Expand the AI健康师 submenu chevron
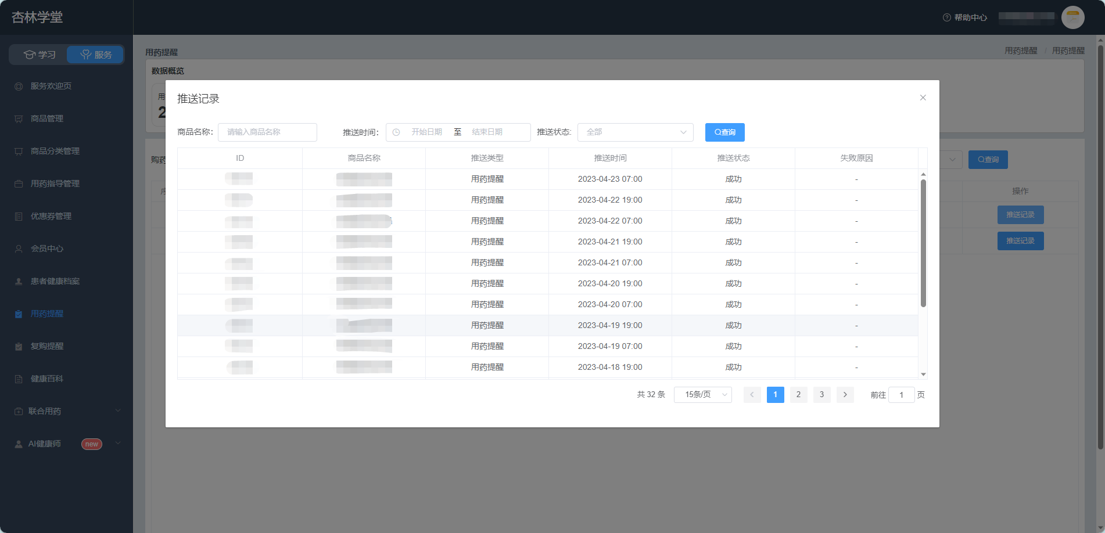The image size is (1105, 533). [118, 443]
